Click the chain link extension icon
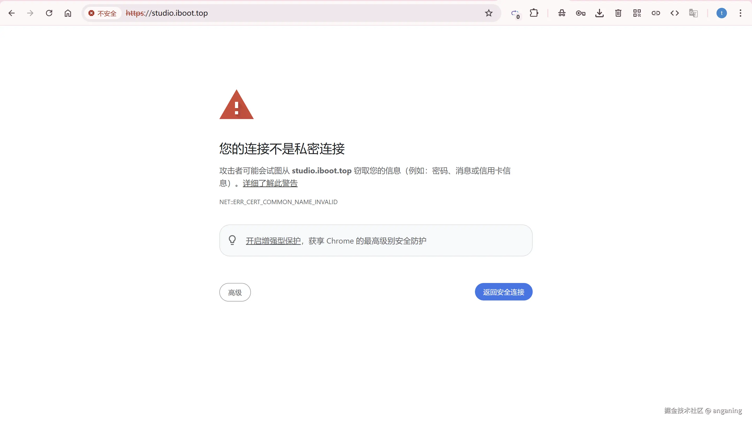The image size is (752, 425). [x=656, y=13]
